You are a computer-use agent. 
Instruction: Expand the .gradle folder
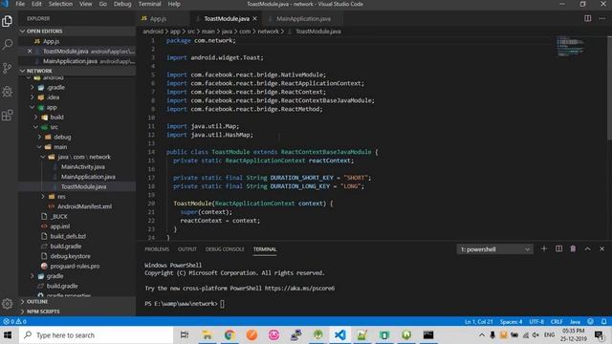[33, 87]
